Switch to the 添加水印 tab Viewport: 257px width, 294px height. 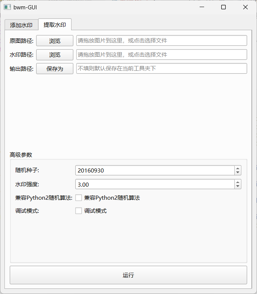tap(21, 25)
